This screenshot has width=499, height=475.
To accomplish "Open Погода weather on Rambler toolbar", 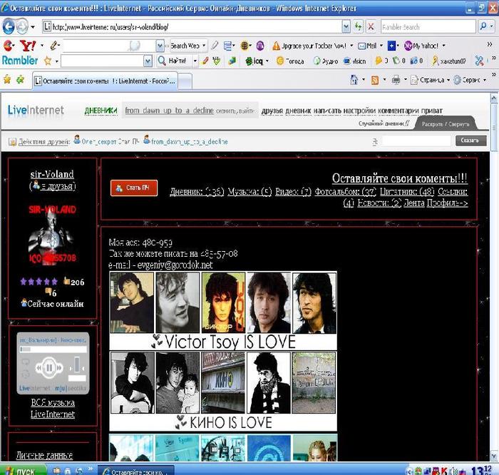I will (290, 61).
